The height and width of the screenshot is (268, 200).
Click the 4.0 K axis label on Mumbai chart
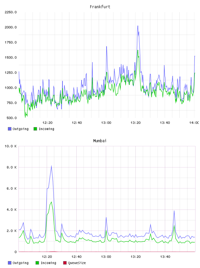tap(12, 210)
